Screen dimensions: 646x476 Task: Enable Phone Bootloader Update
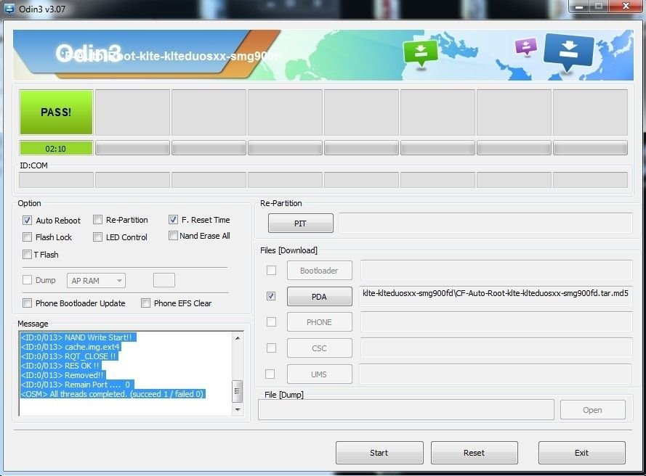pos(27,303)
